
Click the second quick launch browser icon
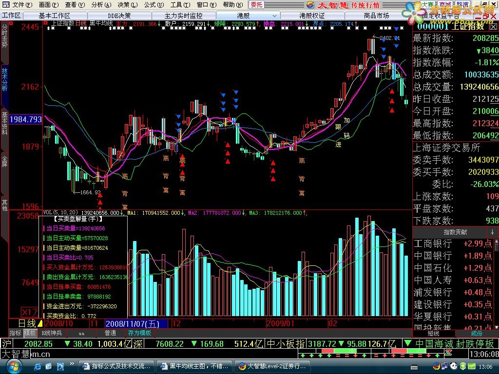click(49, 366)
